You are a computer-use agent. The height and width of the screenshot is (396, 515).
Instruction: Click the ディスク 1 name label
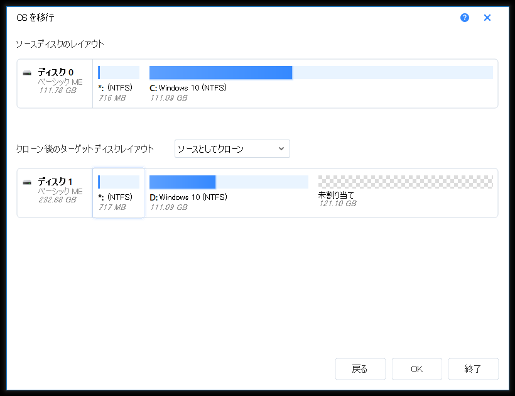tap(55, 182)
